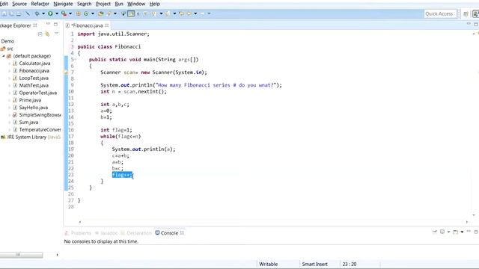Image resolution: width=479 pixels, height=269 pixels.
Task: Click the Display Selected Console icon
Action: (442, 232)
